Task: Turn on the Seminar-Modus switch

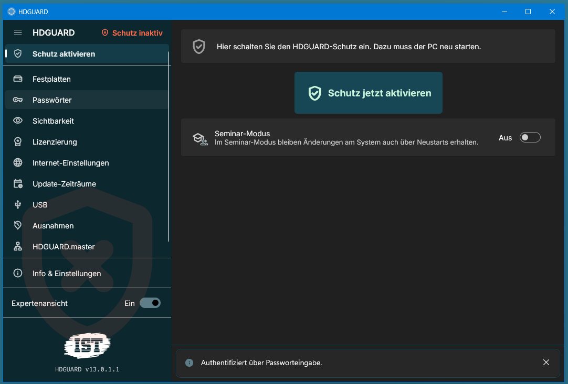Action: [530, 137]
